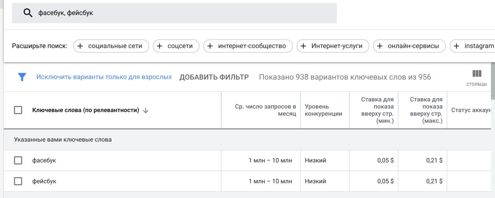The height and width of the screenshot is (198, 495).
Task: Add the интернет-сообщество suggestion chip
Action: pyautogui.click(x=248, y=46)
